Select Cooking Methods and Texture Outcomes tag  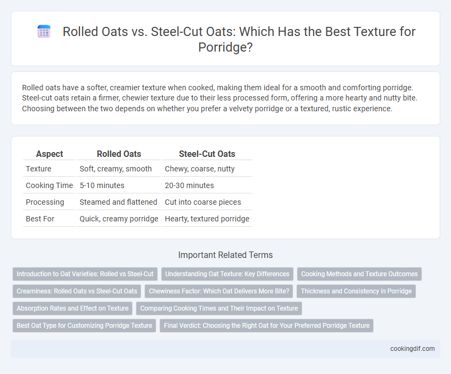(359, 274)
